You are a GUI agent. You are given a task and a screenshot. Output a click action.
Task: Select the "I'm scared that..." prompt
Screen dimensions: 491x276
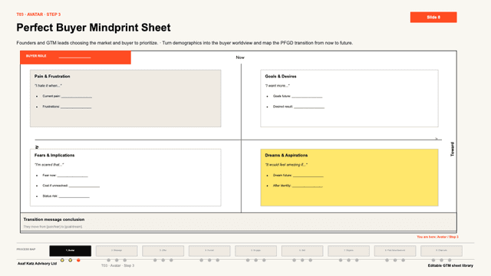(x=49, y=165)
